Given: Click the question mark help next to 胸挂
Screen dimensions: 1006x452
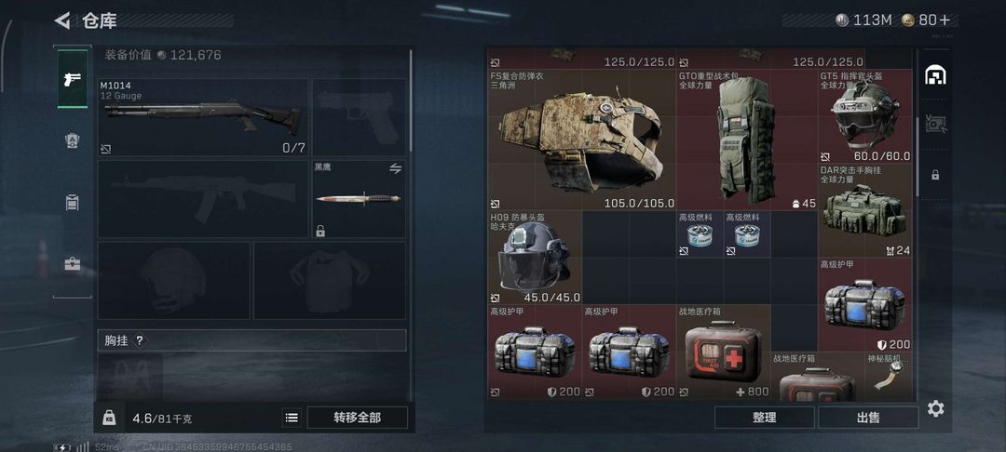Looking at the screenshot, I should [x=139, y=340].
